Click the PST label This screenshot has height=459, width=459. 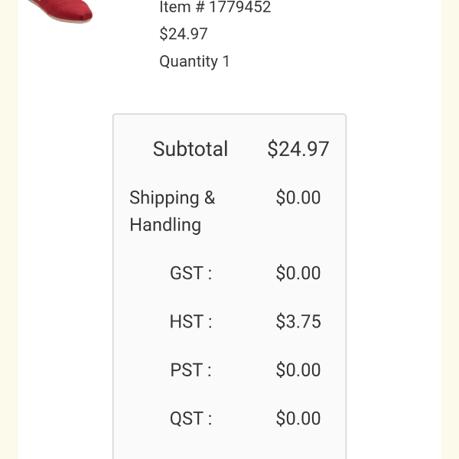(190, 369)
